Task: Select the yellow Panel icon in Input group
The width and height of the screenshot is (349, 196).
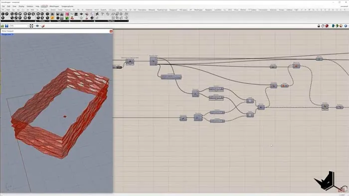Action: [x=52, y=18]
